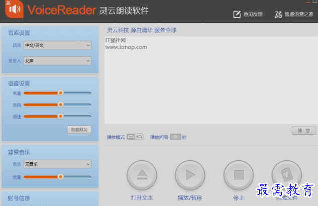Click the 播放间隔 seconds input field
The width and height of the screenshot is (318, 206).
coord(175,137)
